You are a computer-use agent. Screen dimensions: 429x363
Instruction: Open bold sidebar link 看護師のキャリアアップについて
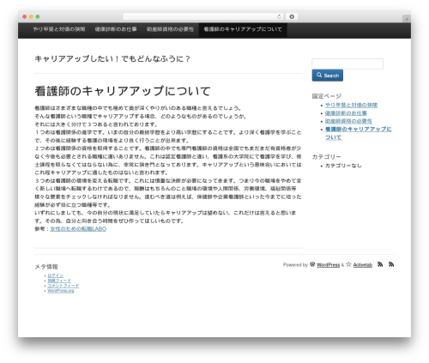[x=359, y=133]
